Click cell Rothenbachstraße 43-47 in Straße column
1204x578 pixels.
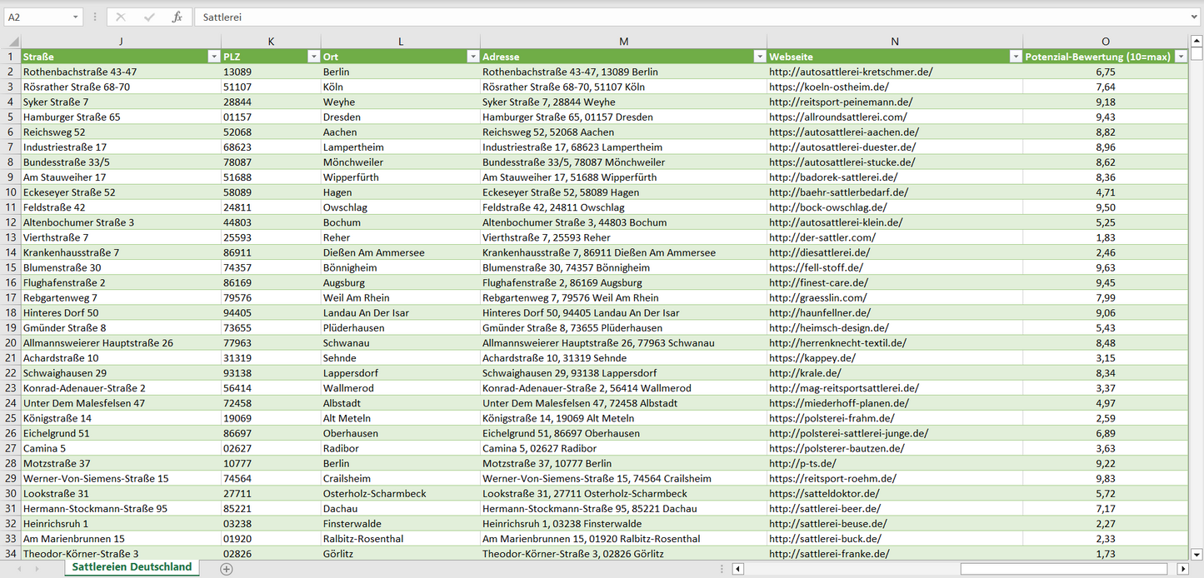(121, 72)
